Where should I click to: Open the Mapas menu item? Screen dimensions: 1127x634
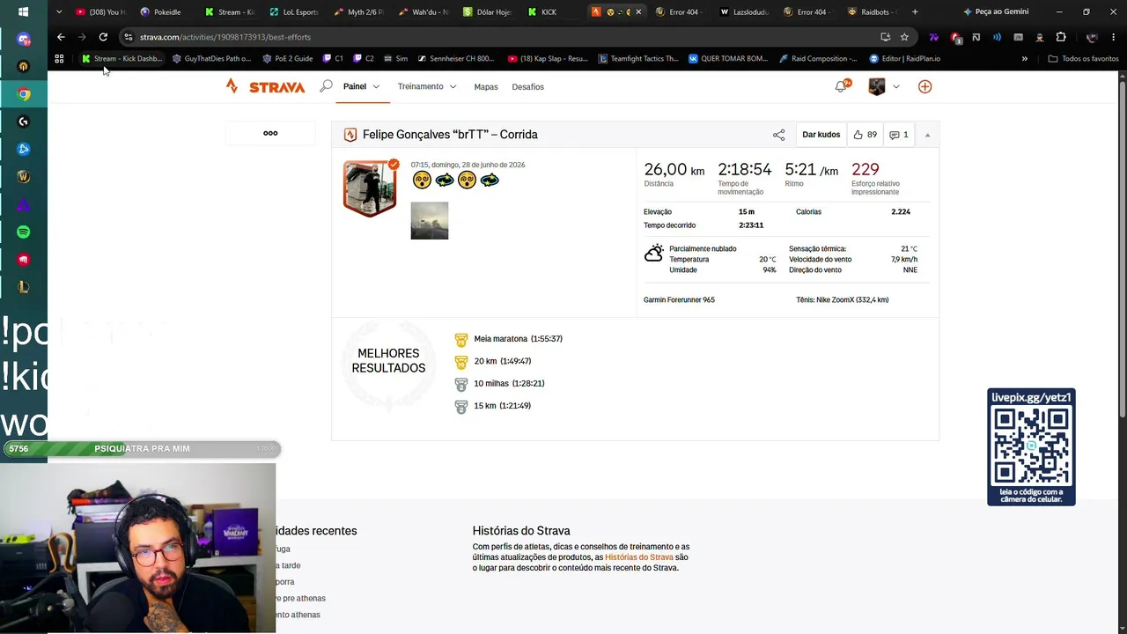[x=486, y=87]
